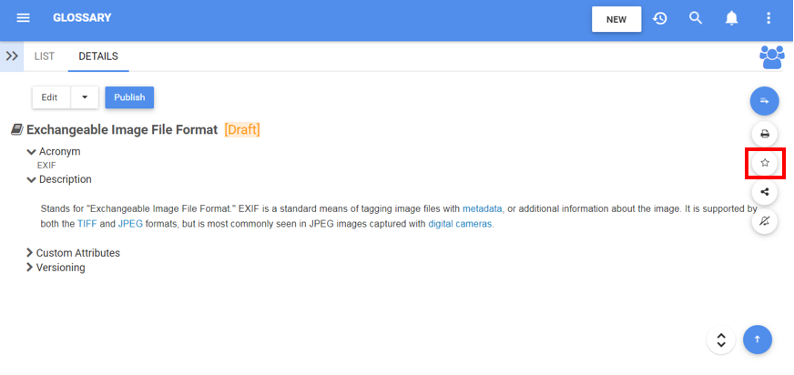Click the expand/collapse all sections button
Viewport: 794px width, 375px height.
pos(721,340)
